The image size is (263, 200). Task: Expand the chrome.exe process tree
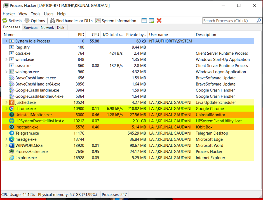pos(6,109)
